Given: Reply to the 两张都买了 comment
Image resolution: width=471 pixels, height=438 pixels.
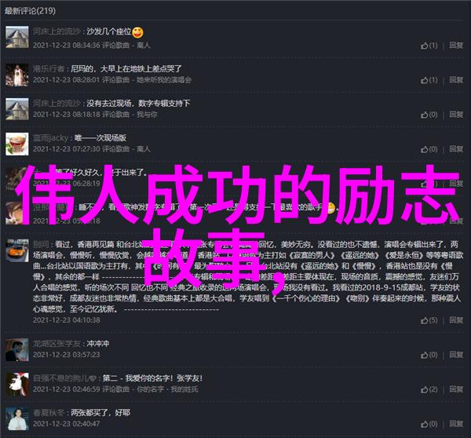Looking at the screenshot, I should 456,424.
